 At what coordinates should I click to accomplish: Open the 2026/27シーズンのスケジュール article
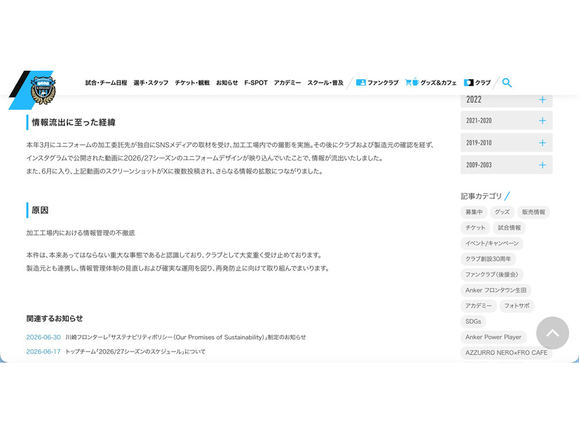(x=135, y=351)
